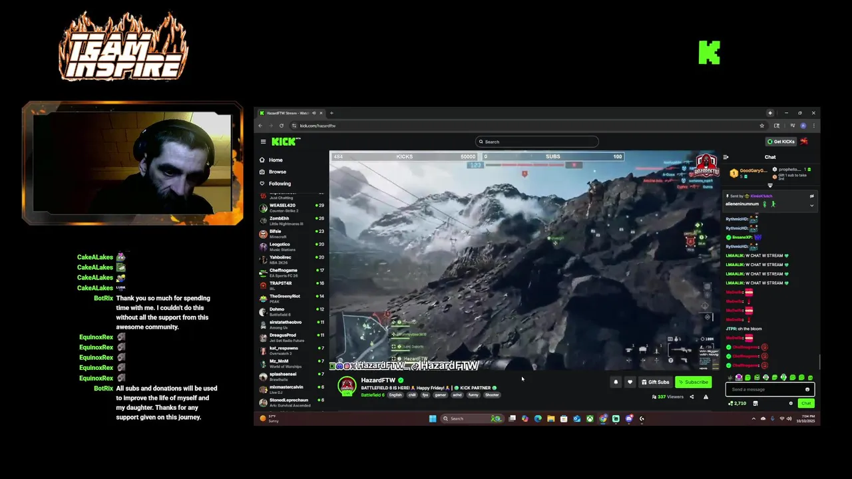Click the fps tag
This screenshot has height=479, width=852.
click(425, 395)
